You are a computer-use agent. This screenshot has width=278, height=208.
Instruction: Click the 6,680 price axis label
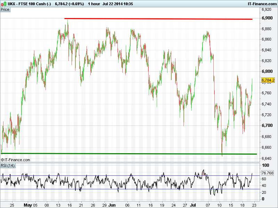click(x=267, y=137)
